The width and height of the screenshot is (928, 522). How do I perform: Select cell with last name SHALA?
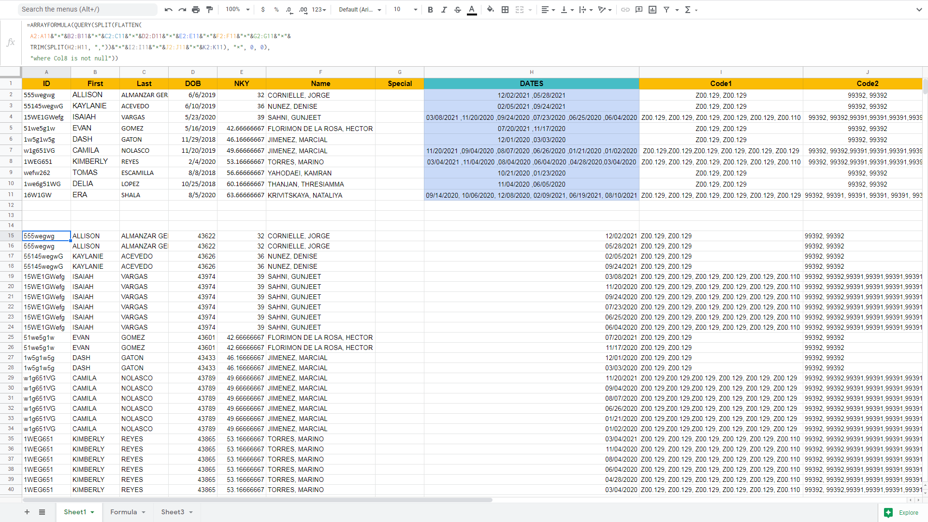click(x=144, y=195)
